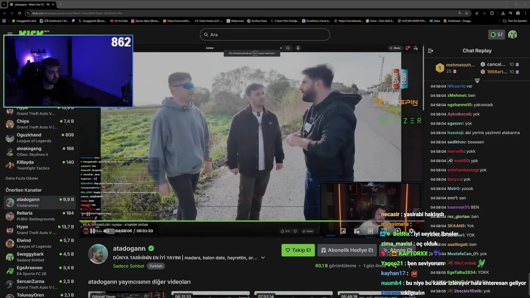Image resolution: width=530 pixels, height=298 pixels.
Task: Open the 05:49:19 video thumbnail
Action: tap(376, 295)
